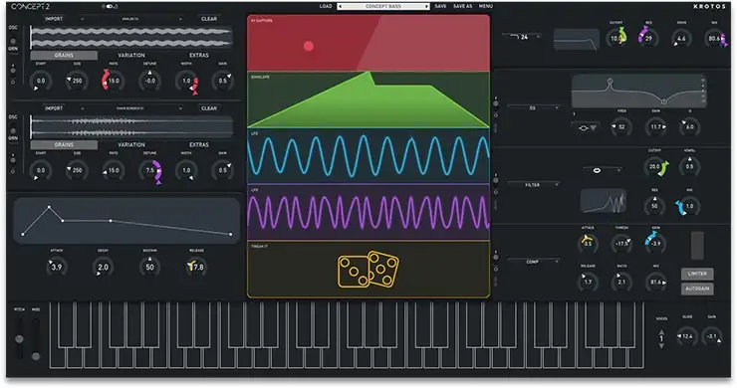Screen dimensions: 737x388
Task: Open the FILTER effect type dropdown
Action: (x=534, y=185)
